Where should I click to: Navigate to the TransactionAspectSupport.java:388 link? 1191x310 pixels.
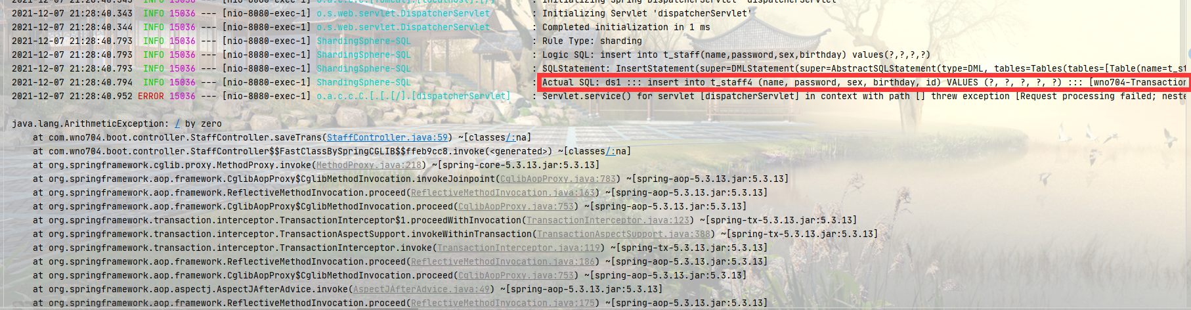pos(624,234)
